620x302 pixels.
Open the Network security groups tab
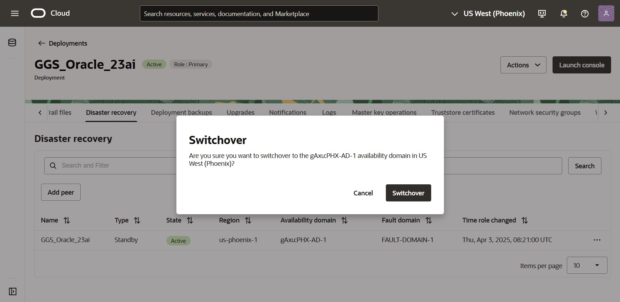point(545,112)
